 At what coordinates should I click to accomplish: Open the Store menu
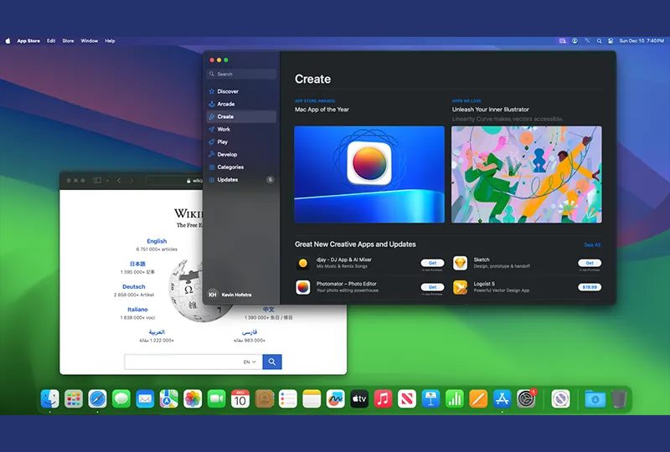tap(68, 41)
